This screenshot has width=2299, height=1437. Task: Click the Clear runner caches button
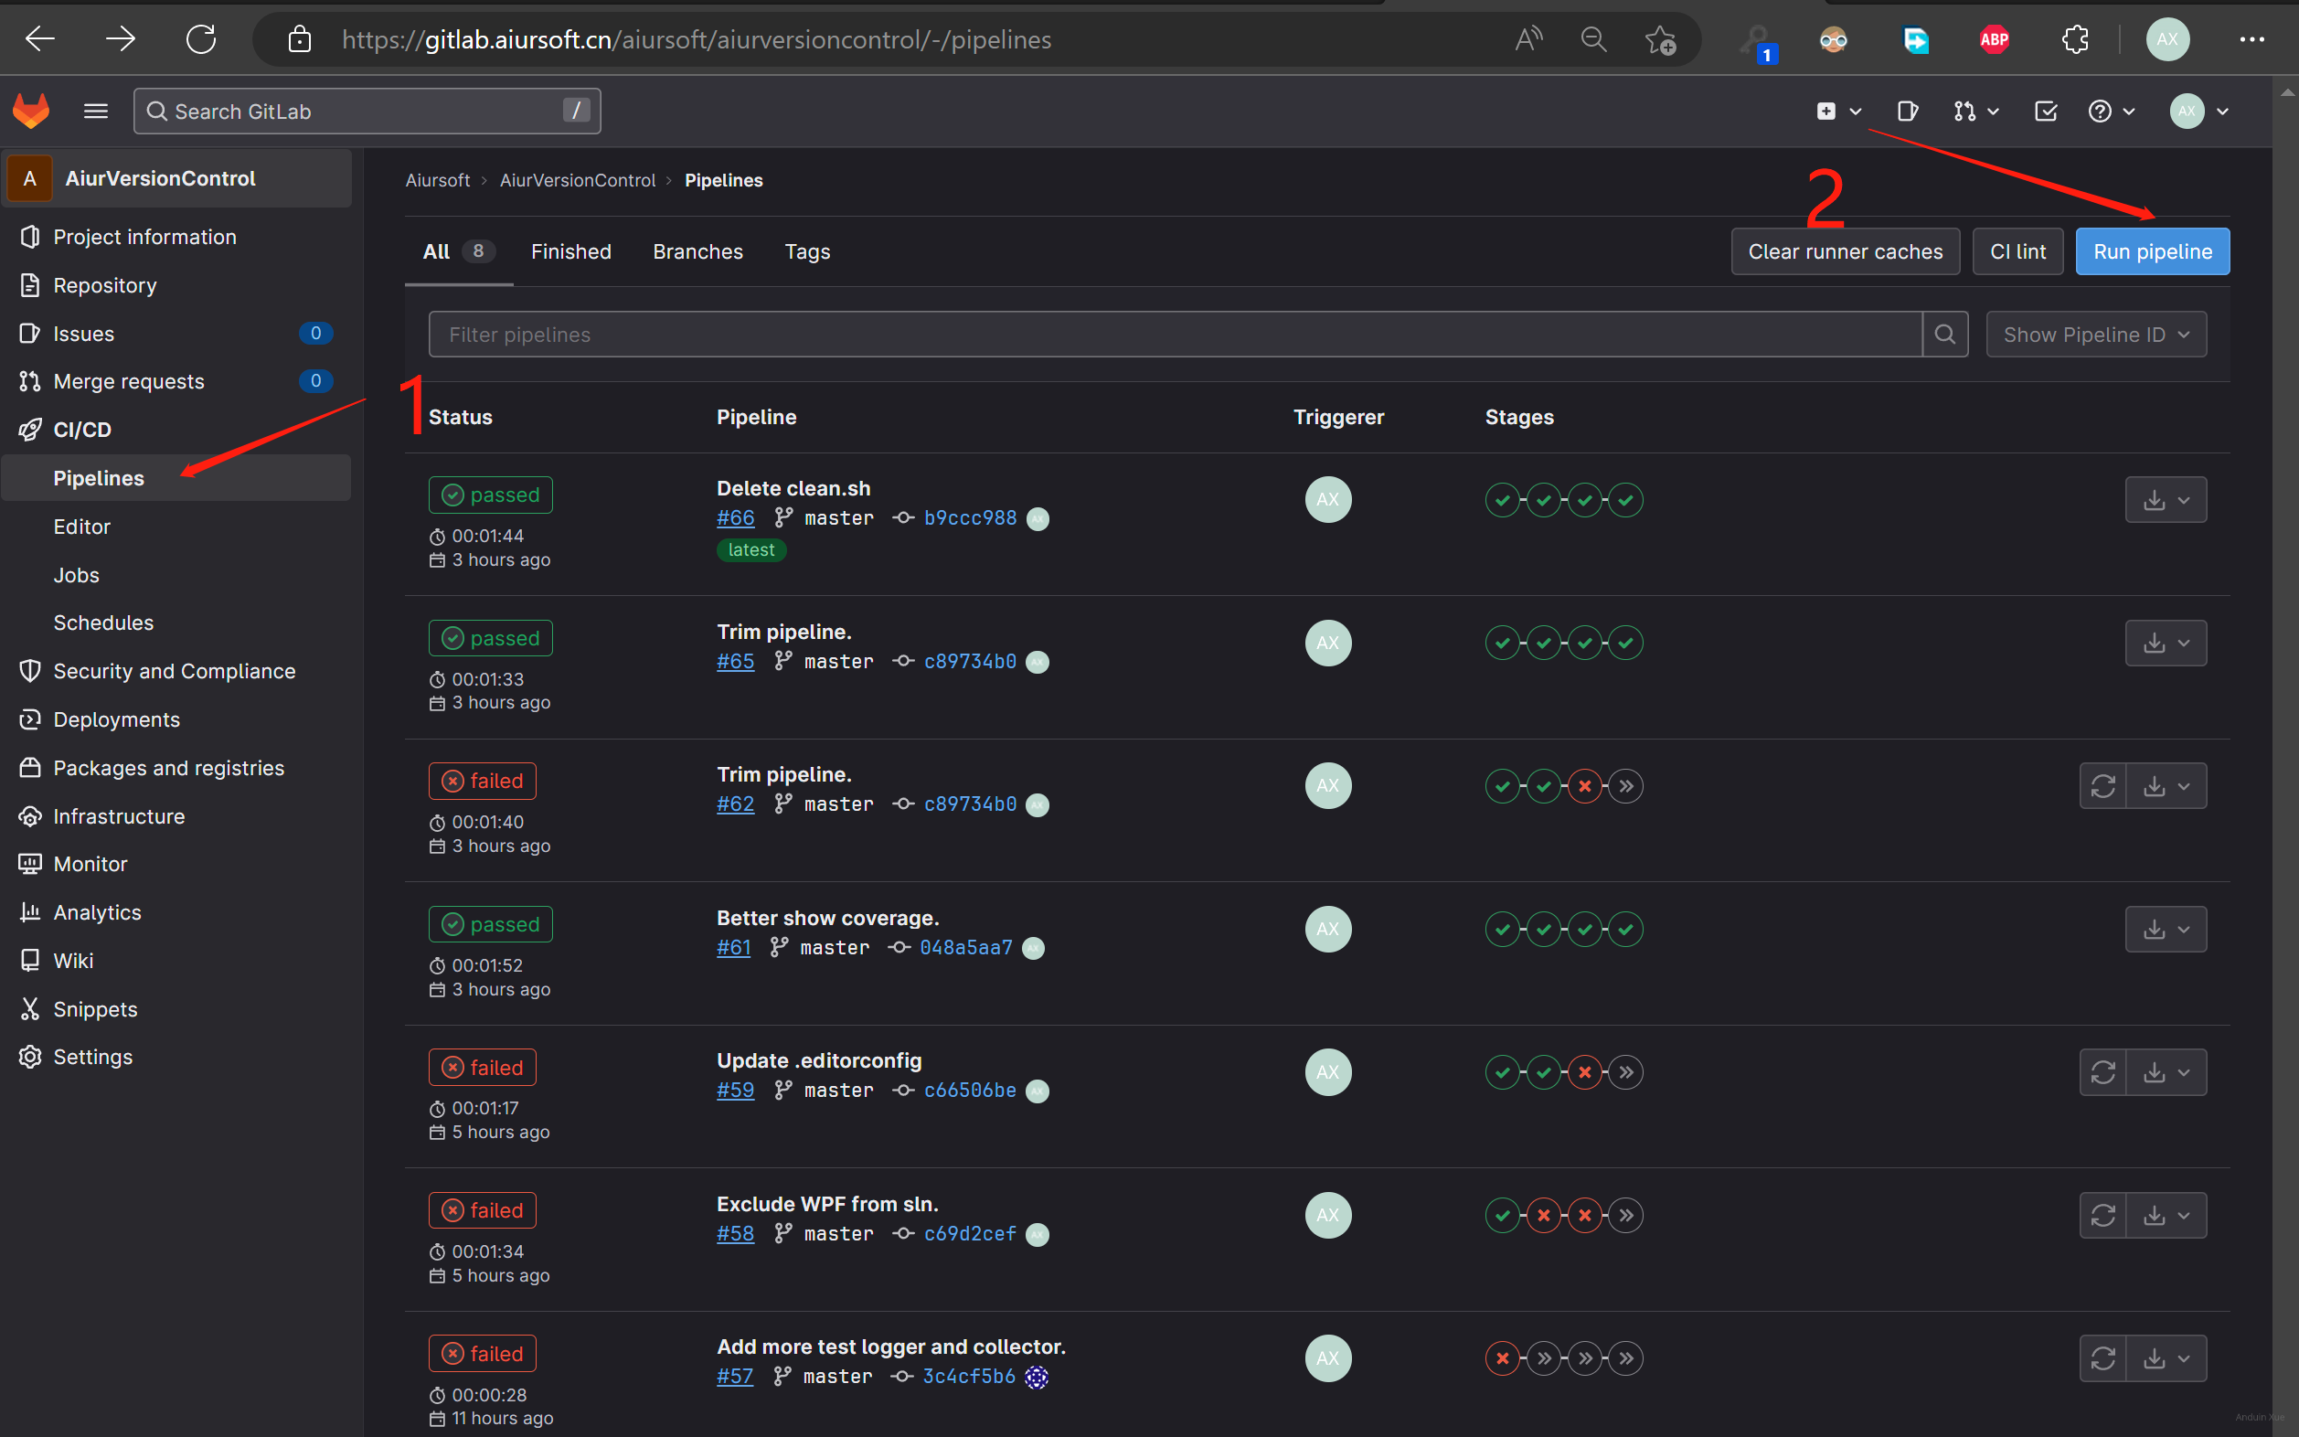(x=1845, y=252)
